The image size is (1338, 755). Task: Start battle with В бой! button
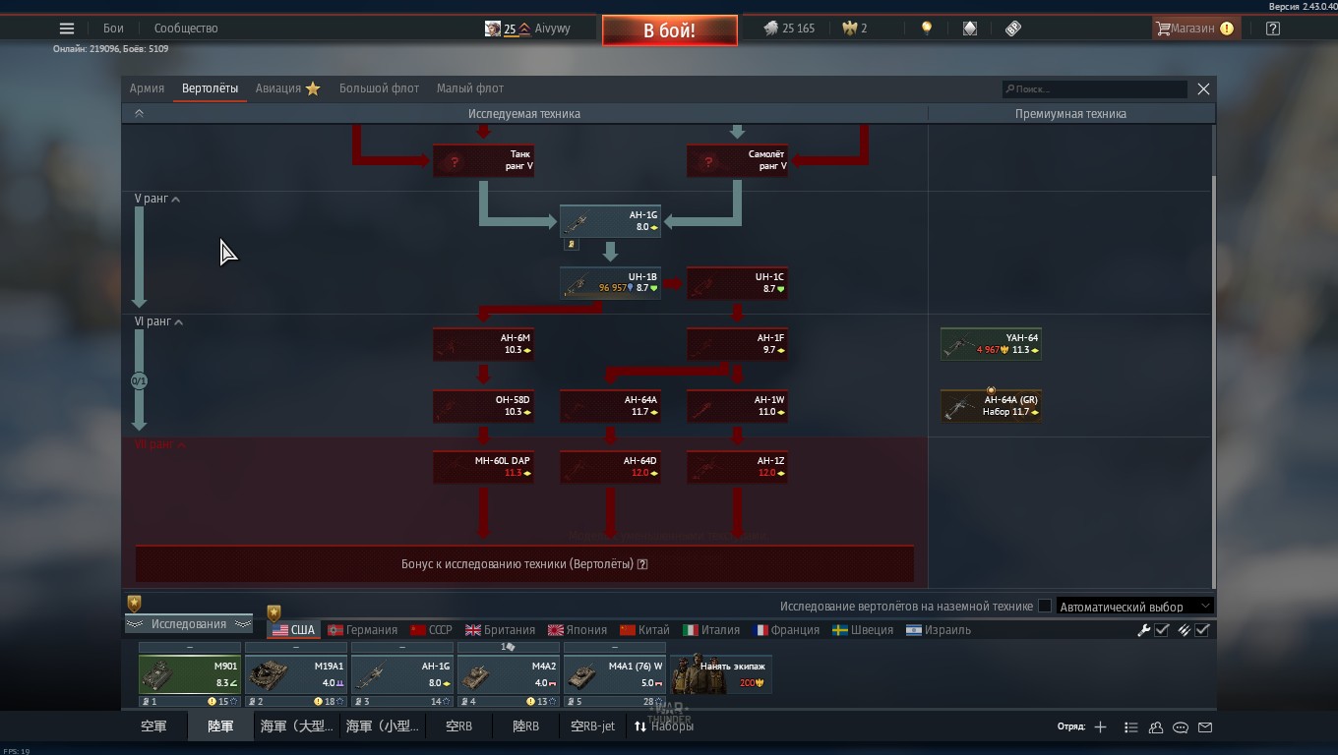669,30
